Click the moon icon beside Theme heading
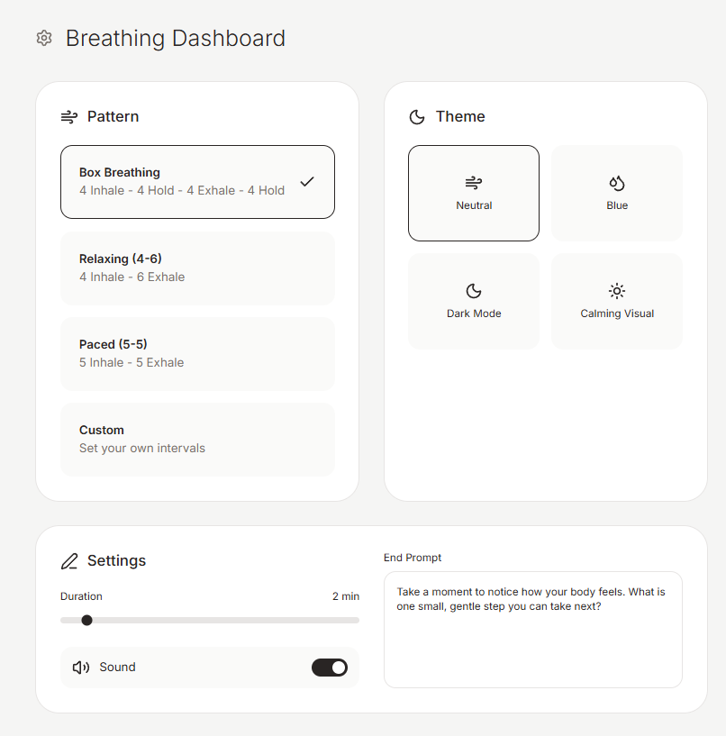Screen dimensions: 726x736 pyautogui.click(x=417, y=117)
